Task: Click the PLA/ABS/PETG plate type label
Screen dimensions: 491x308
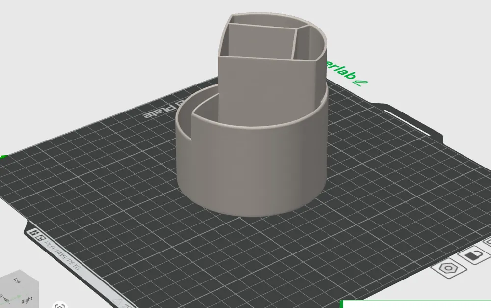Action: tap(63, 256)
